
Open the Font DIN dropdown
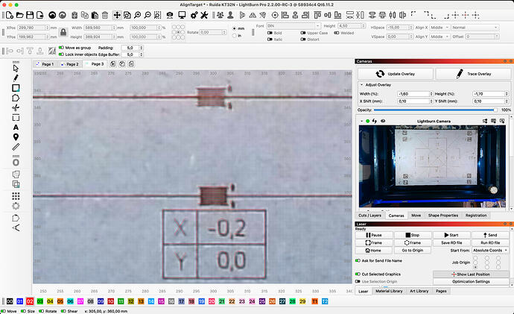pyautogui.click(x=294, y=26)
